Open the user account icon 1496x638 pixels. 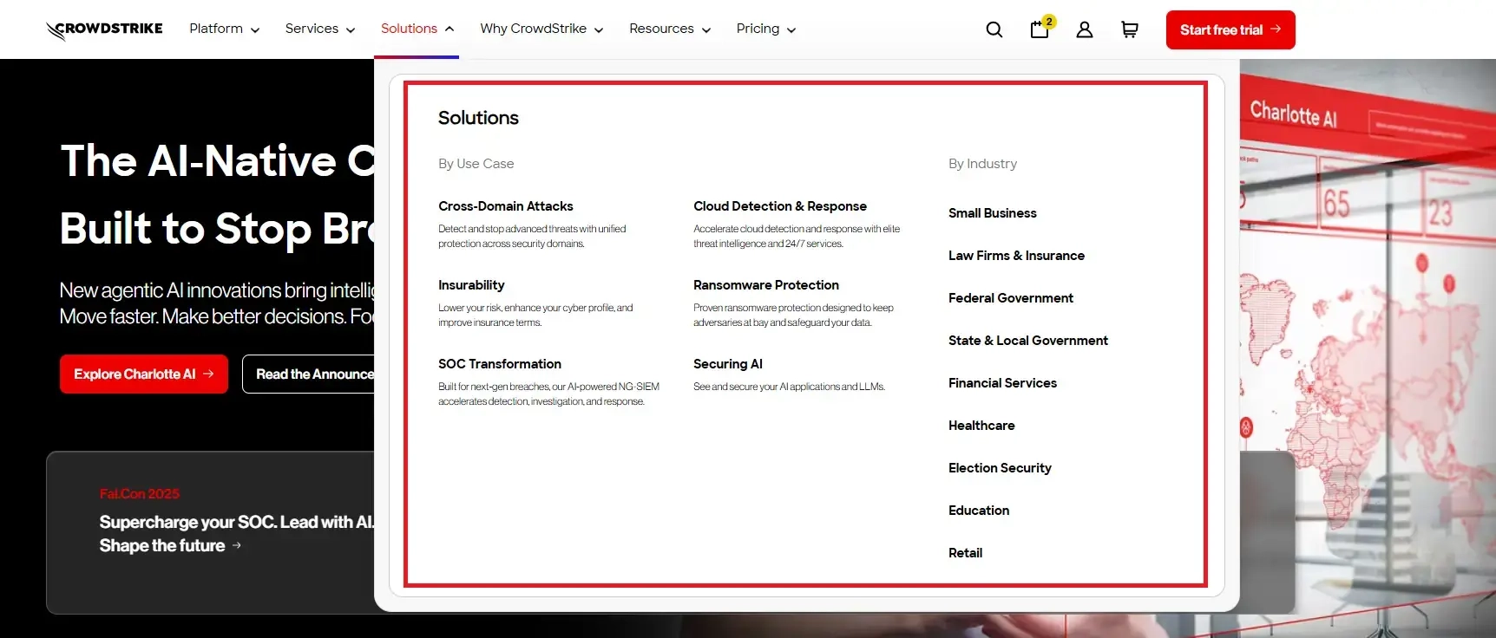pyautogui.click(x=1085, y=29)
